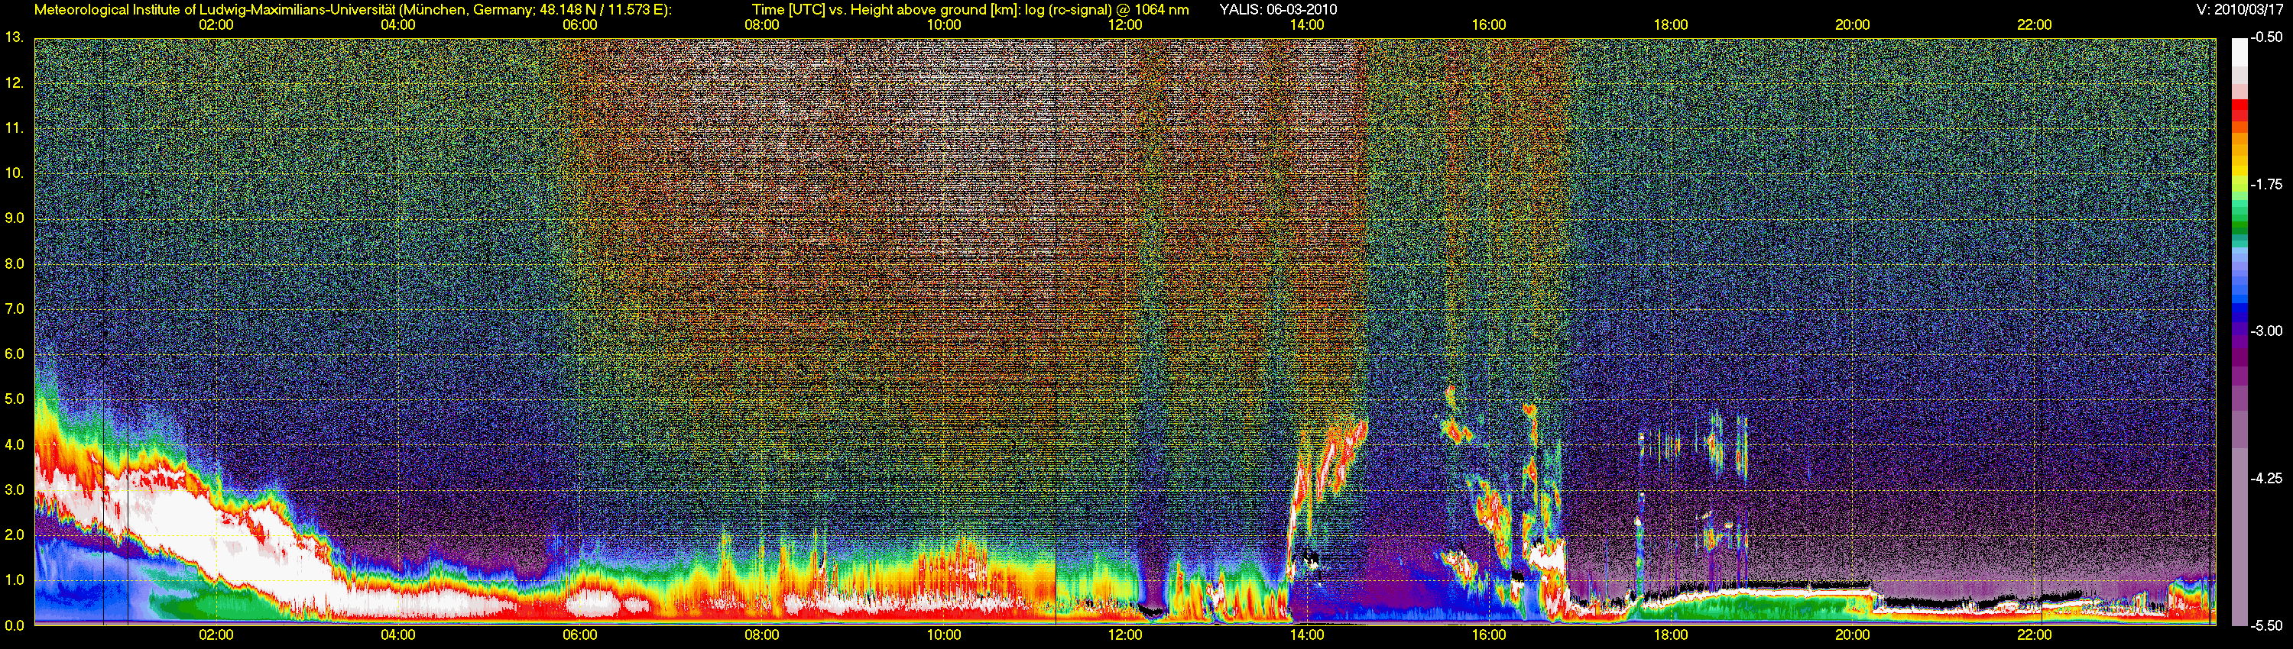
Task: Click the '12:00' label on the top time axis
Action: coord(1125,25)
